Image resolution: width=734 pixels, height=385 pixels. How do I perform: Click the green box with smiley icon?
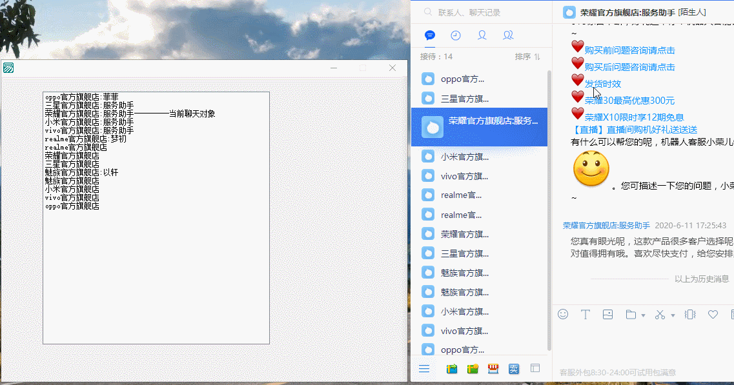point(473,369)
